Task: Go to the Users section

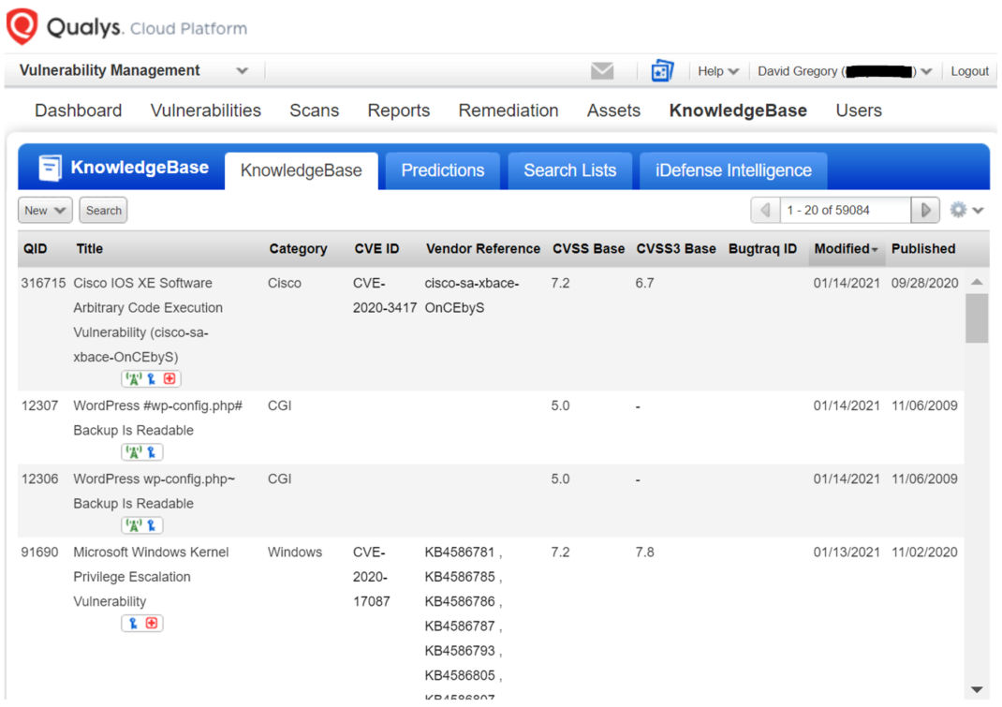Action: pos(858,110)
